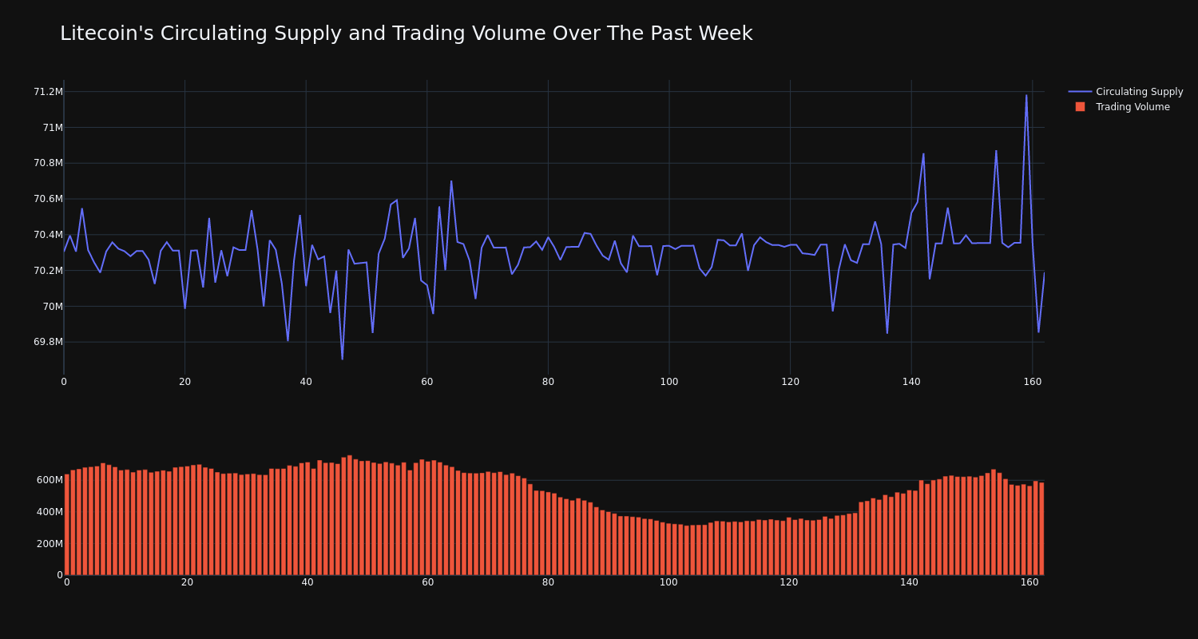This screenshot has width=1198, height=639.
Task: Toggle Trading Volume legend entry
Action: 1125,107
